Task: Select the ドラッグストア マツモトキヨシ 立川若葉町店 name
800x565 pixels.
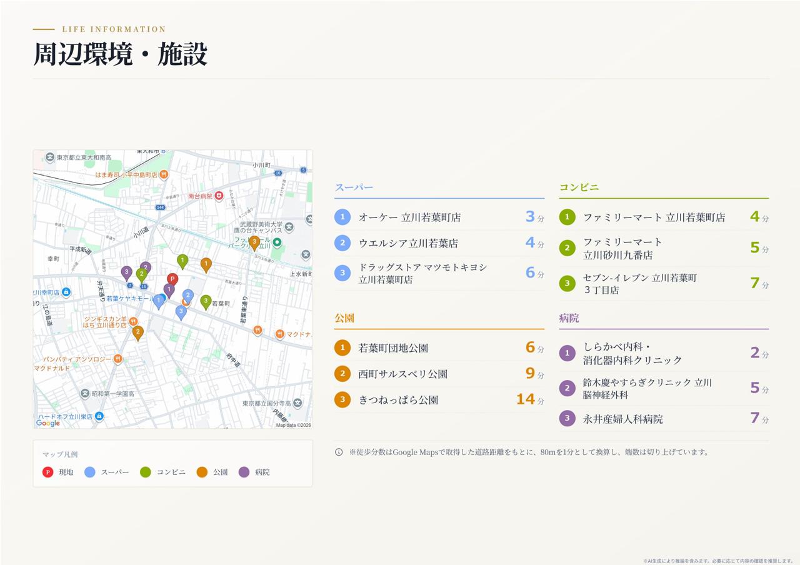Action: click(422, 273)
